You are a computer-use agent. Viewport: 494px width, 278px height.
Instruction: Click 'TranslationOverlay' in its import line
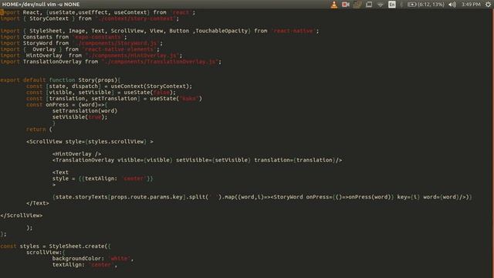(x=52, y=62)
